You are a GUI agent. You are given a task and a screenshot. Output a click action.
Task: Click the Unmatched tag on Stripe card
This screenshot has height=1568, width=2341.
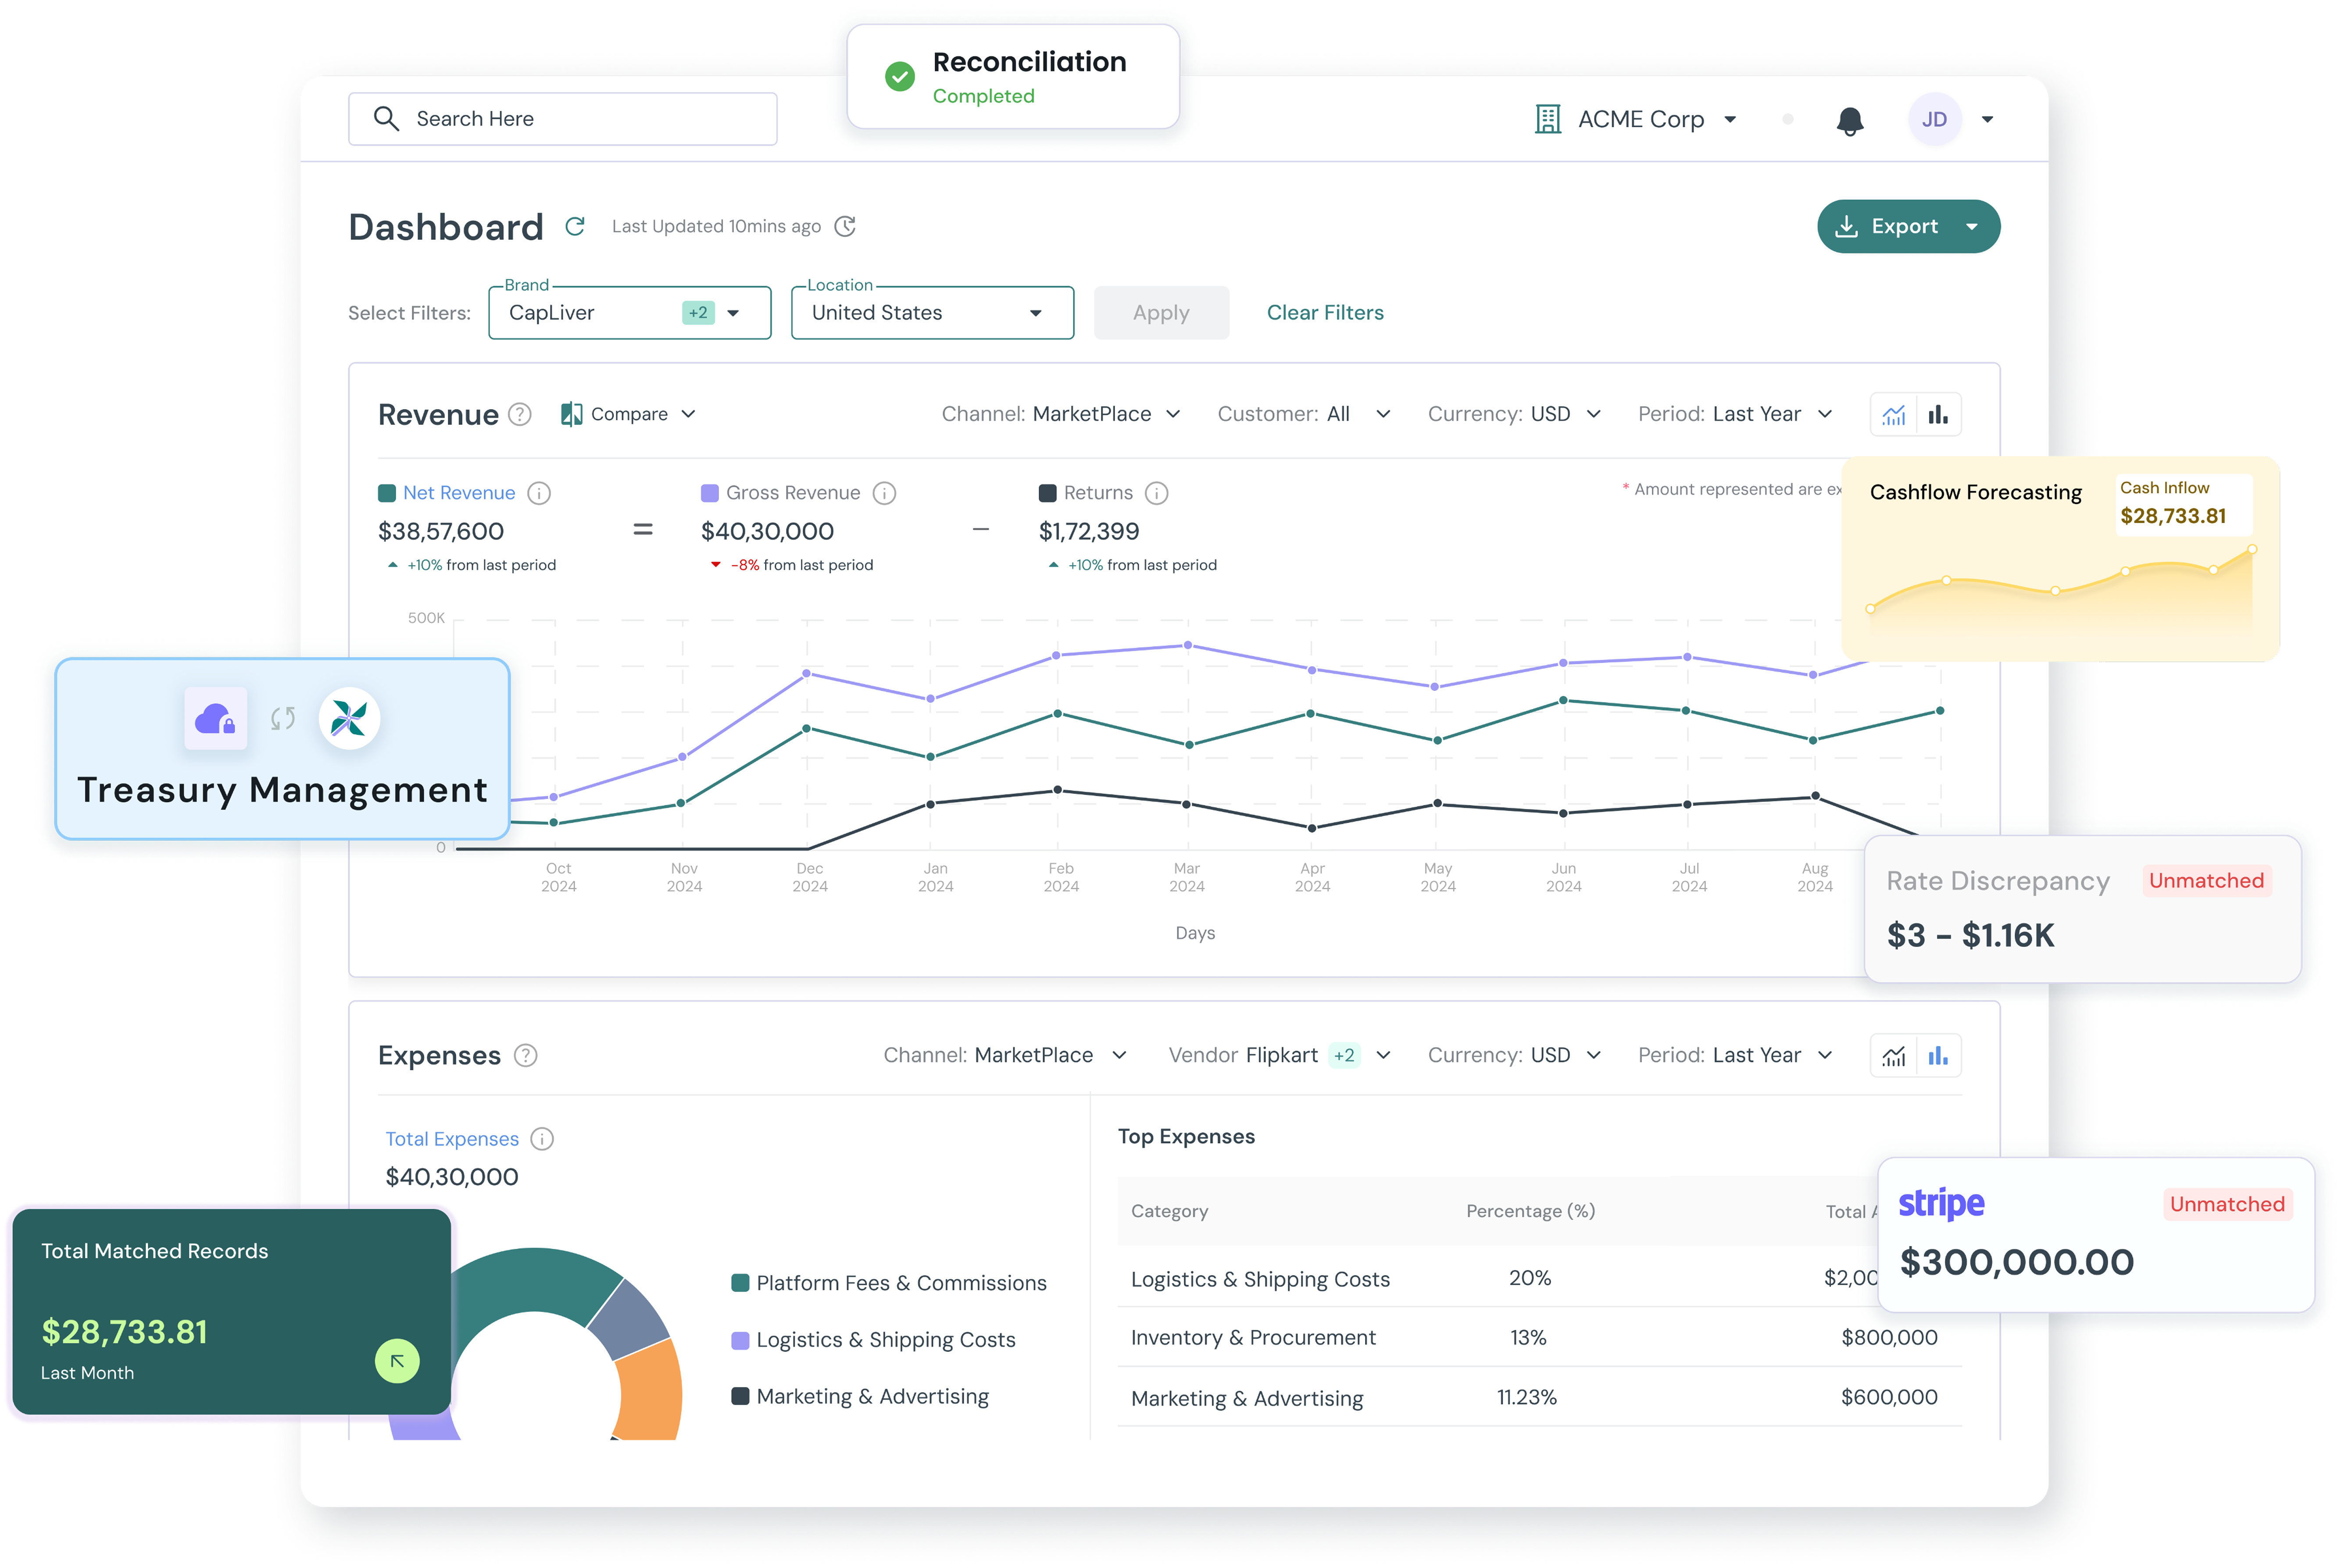tap(2227, 1204)
